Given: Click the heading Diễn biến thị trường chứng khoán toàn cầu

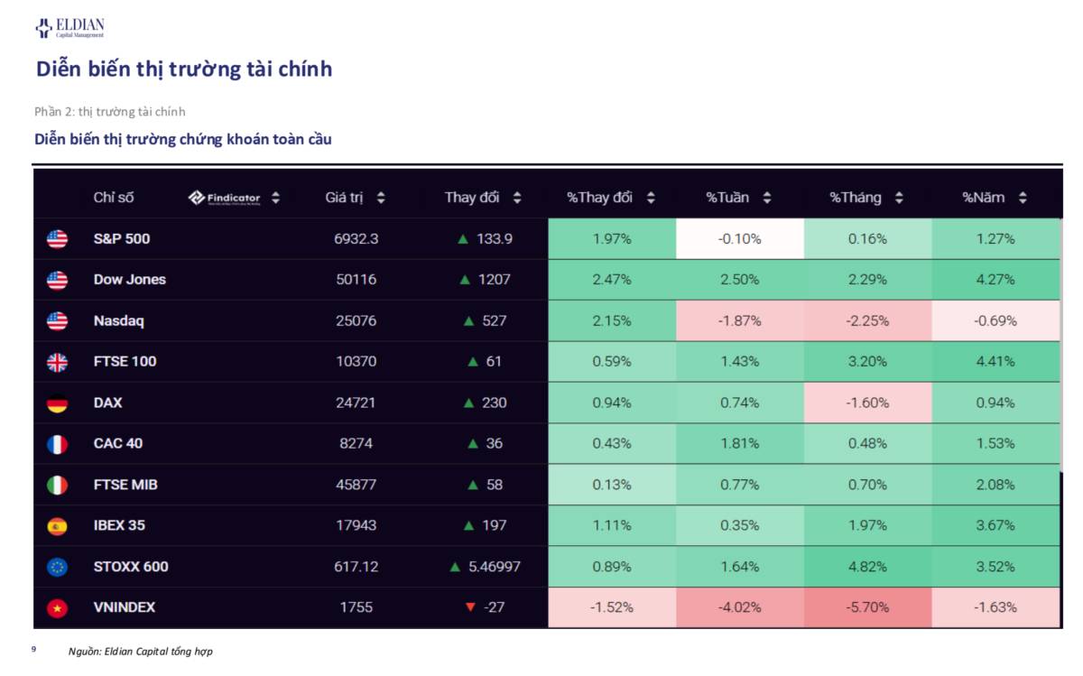Looking at the screenshot, I should (x=183, y=140).
